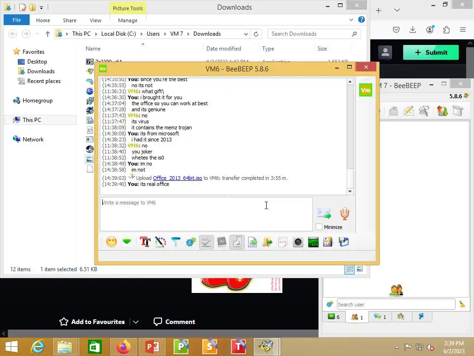Click the Search user field in BeeBEEP
This screenshot has width=474, height=356.
[396, 304]
